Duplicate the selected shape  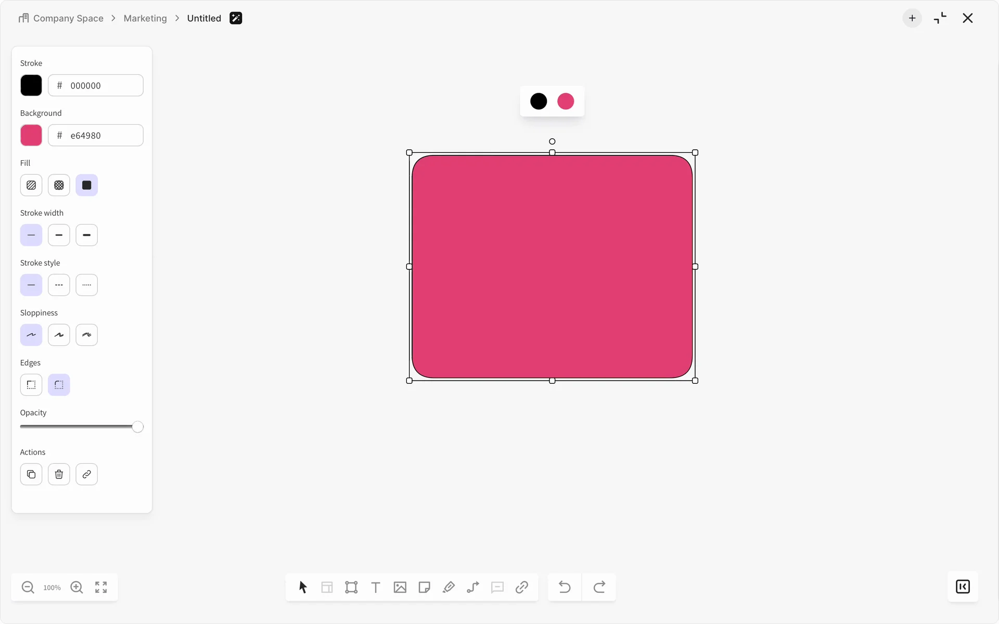click(x=31, y=474)
